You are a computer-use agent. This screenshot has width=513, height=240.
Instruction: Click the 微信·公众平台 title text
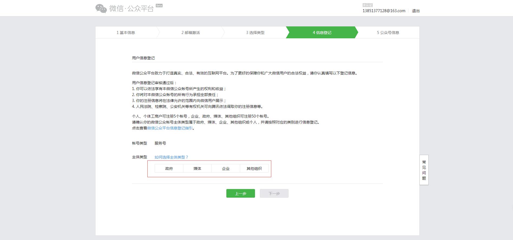click(x=131, y=9)
